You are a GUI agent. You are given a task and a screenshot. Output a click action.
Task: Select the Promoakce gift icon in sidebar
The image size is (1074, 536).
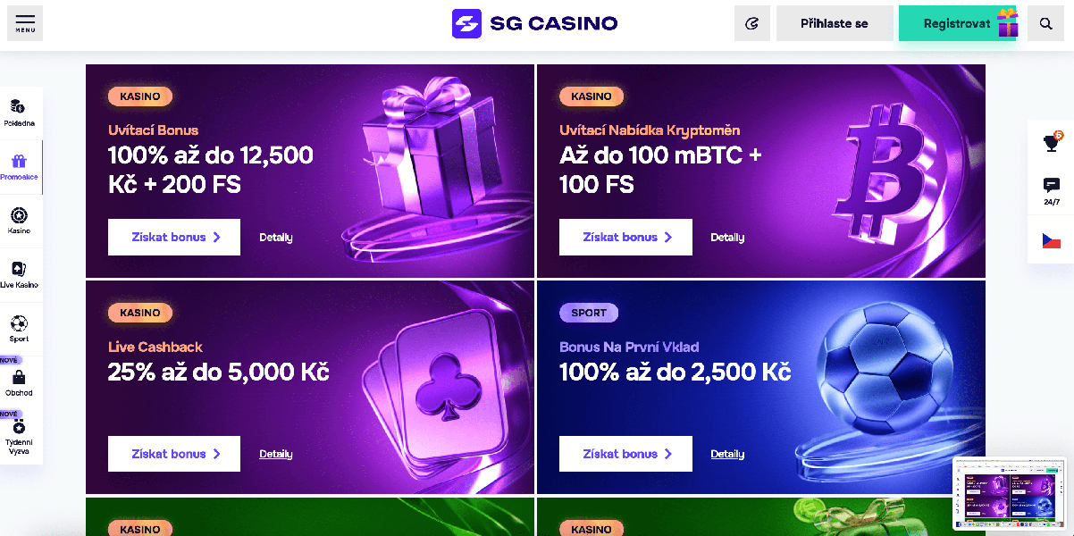(19, 167)
